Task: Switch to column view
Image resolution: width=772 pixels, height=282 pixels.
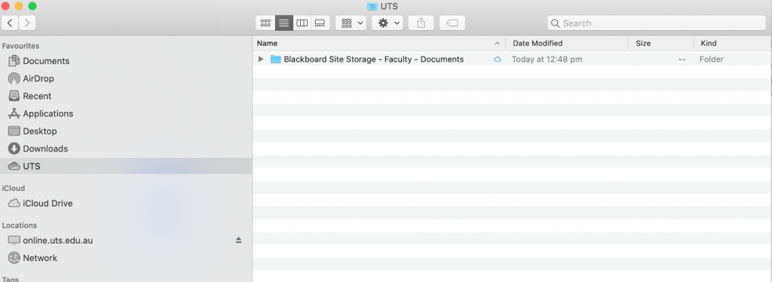Action: pyautogui.click(x=302, y=23)
